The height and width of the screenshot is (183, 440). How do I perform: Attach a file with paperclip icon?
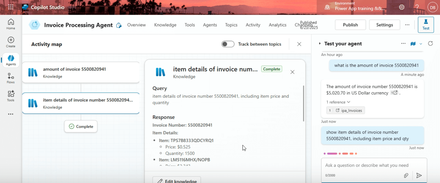tap(406, 175)
